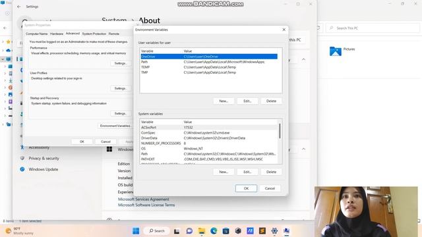Click the Accessibility icon in Settings sidebar
This screenshot has height=237, width=422.
tap(22, 147)
